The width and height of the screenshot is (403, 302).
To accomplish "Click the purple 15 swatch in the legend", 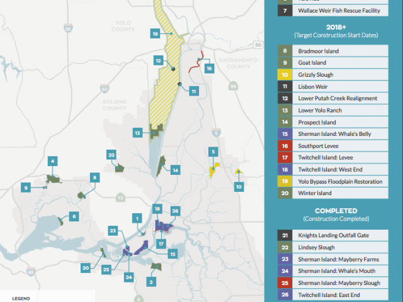I will pyautogui.click(x=285, y=134).
